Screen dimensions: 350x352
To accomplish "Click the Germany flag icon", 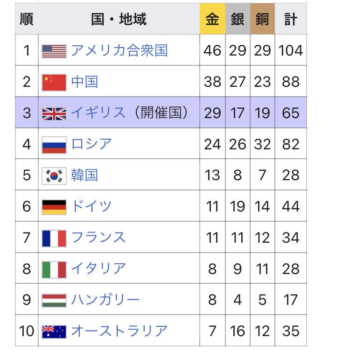I will [54, 206].
